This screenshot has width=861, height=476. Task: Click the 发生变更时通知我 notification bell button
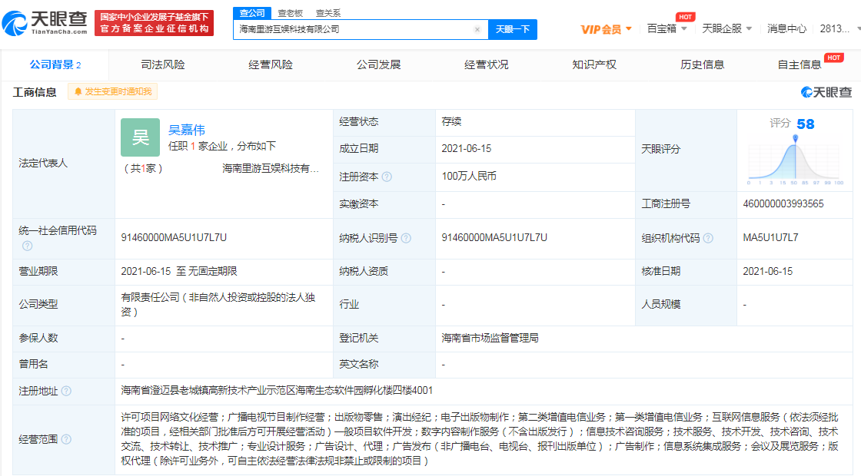click(112, 91)
